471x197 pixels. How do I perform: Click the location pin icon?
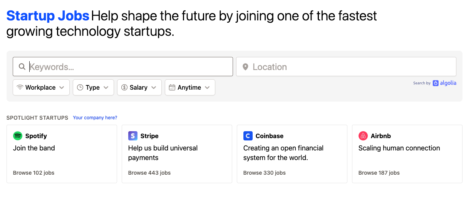pyautogui.click(x=245, y=67)
